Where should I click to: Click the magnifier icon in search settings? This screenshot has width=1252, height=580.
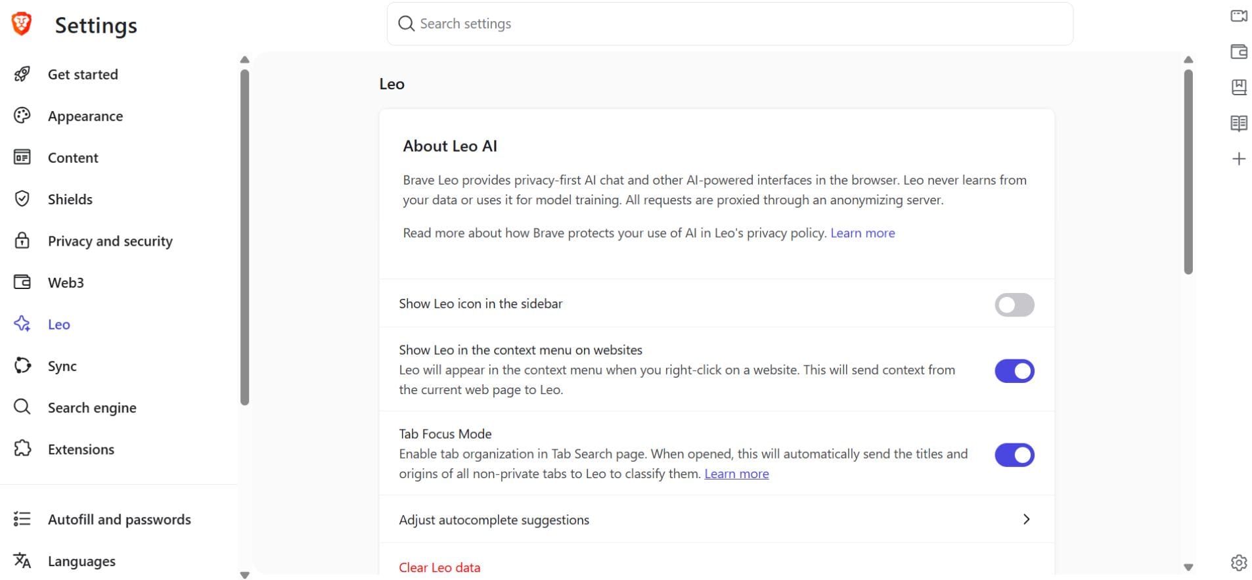coord(406,24)
